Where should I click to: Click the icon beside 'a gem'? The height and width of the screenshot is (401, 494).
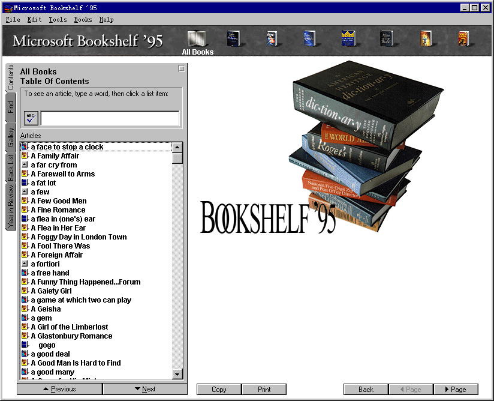tap(25, 318)
